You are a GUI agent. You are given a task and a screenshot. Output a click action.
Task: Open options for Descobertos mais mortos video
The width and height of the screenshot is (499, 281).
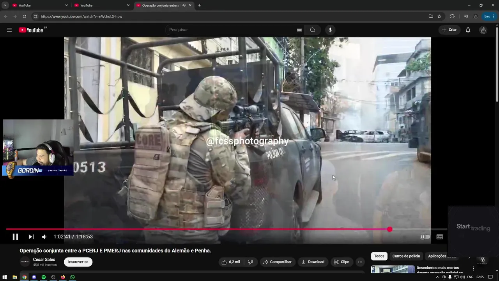point(474,269)
